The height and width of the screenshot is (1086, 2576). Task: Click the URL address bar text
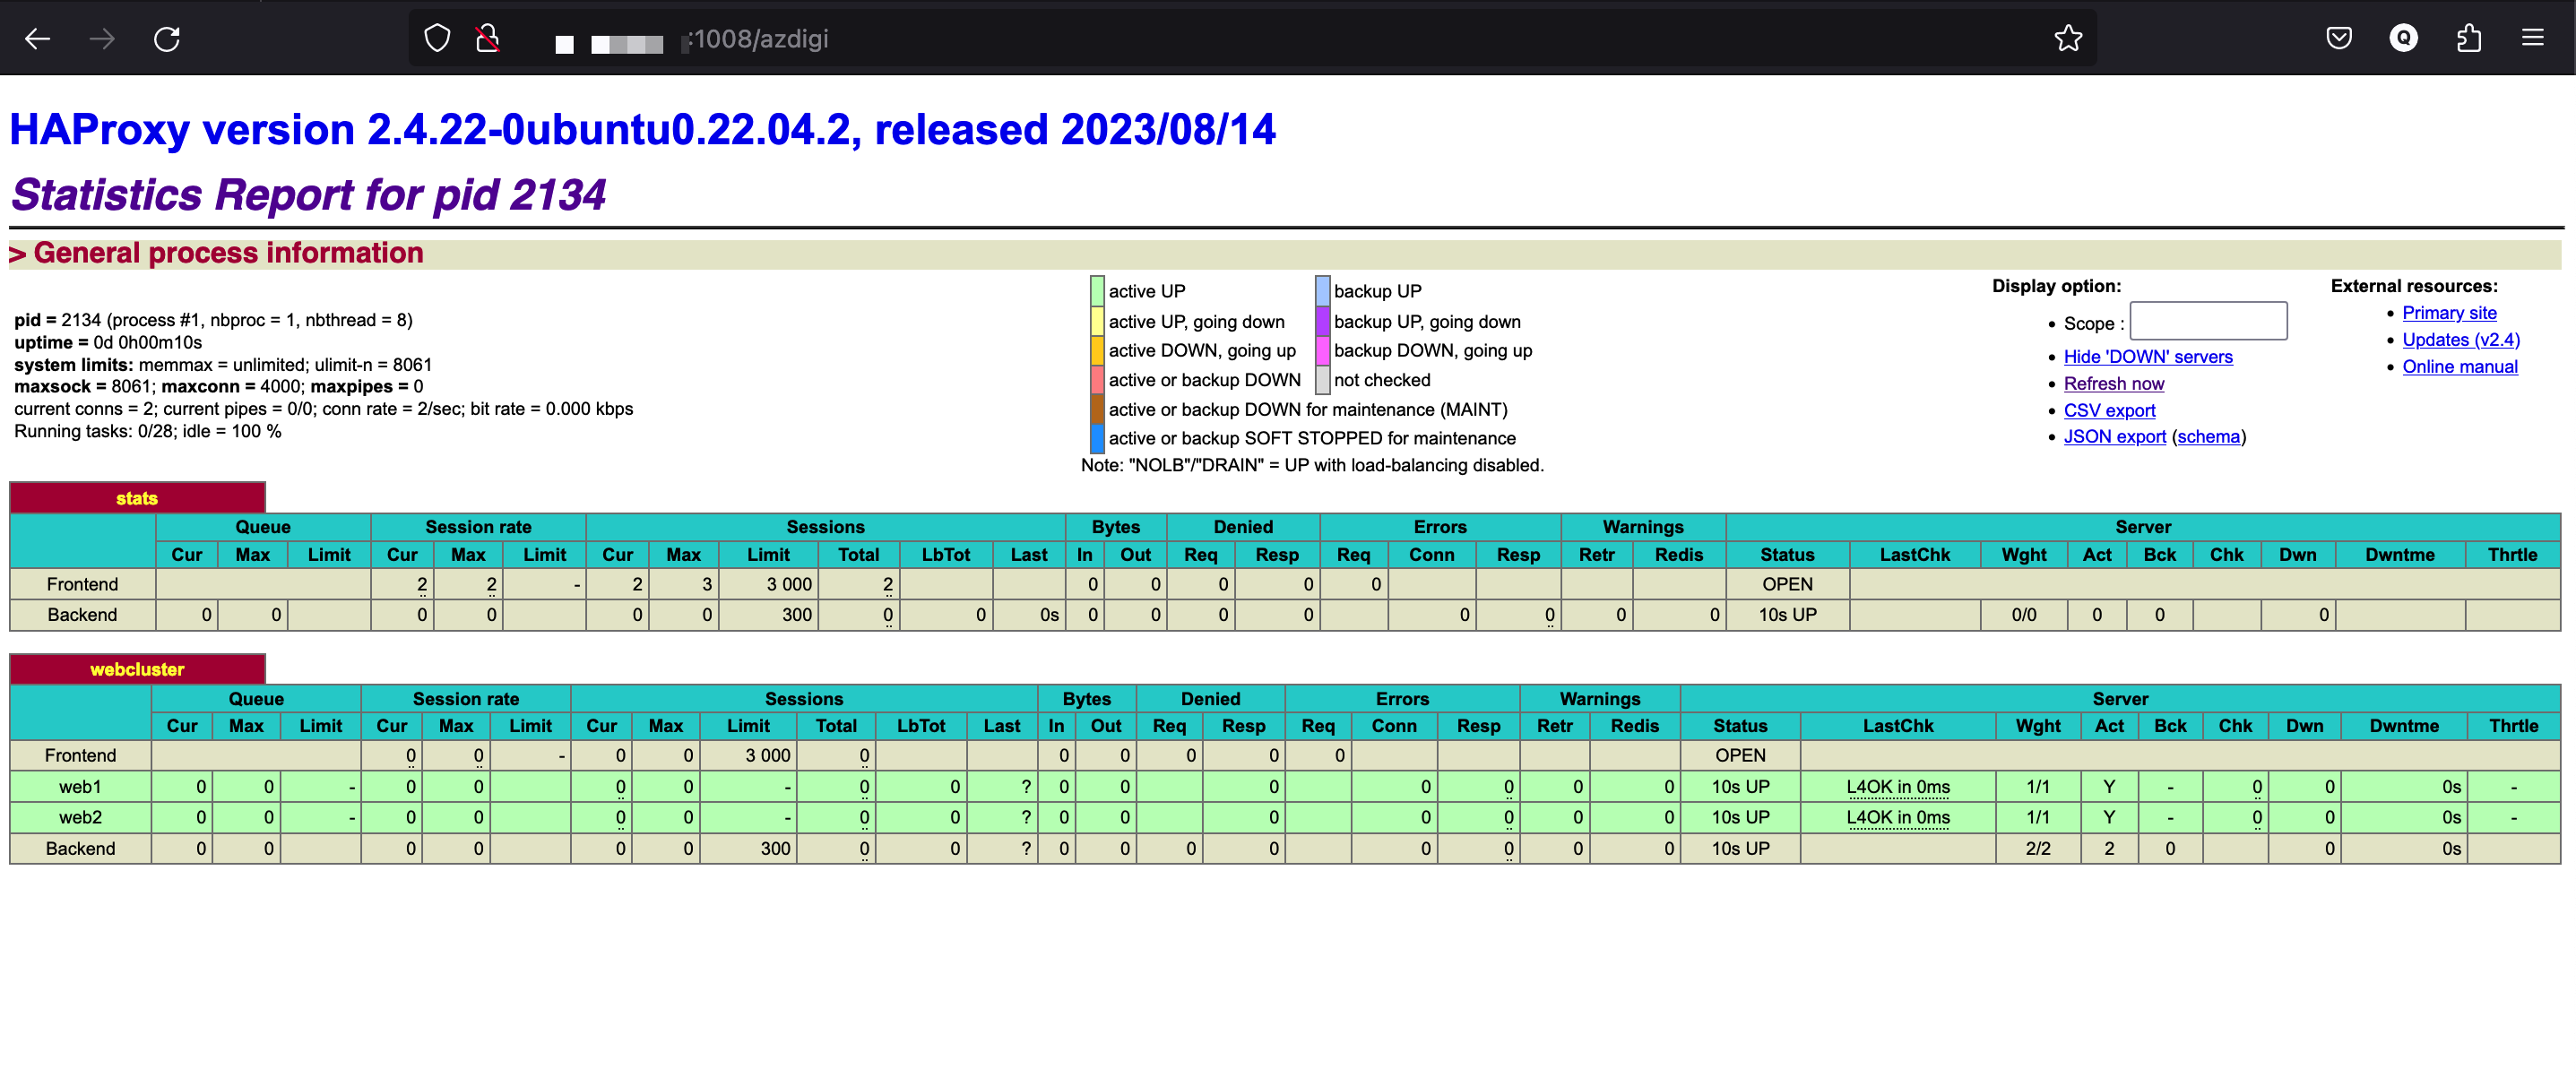click(x=760, y=39)
